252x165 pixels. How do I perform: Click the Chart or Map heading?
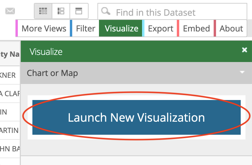click(x=52, y=73)
